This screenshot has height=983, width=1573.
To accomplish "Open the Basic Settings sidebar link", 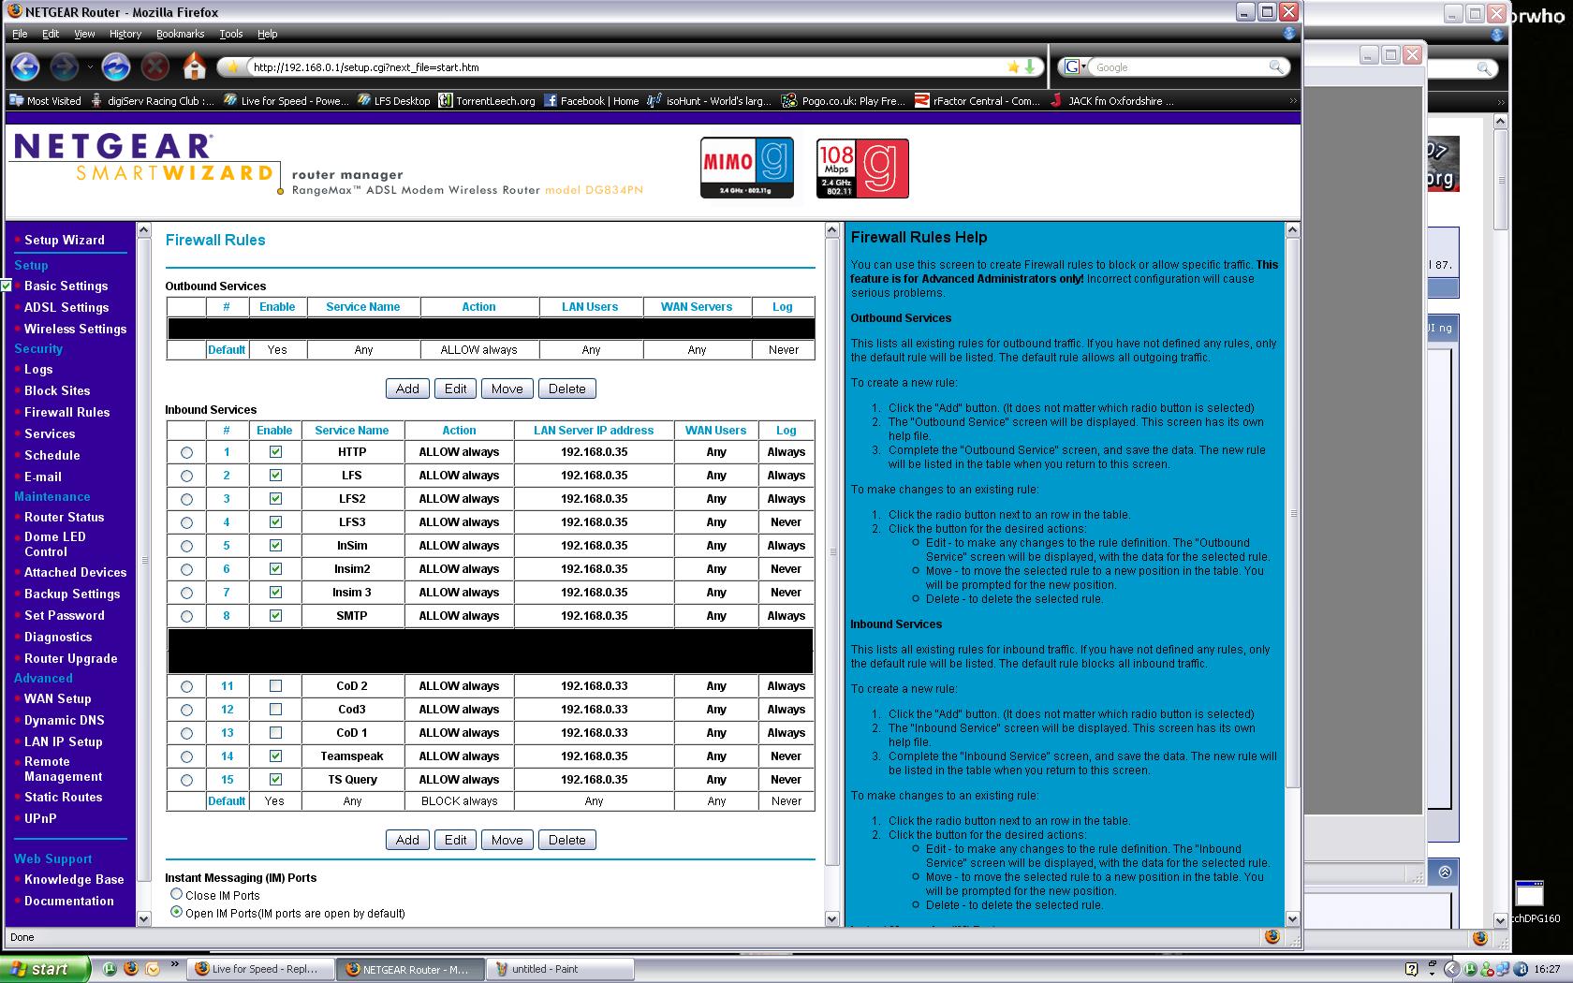I will [66, 286].
